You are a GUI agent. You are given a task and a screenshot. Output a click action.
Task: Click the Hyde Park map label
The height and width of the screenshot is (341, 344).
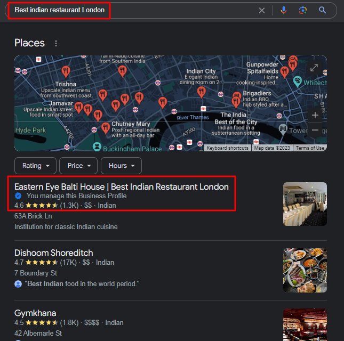[30, 130]
